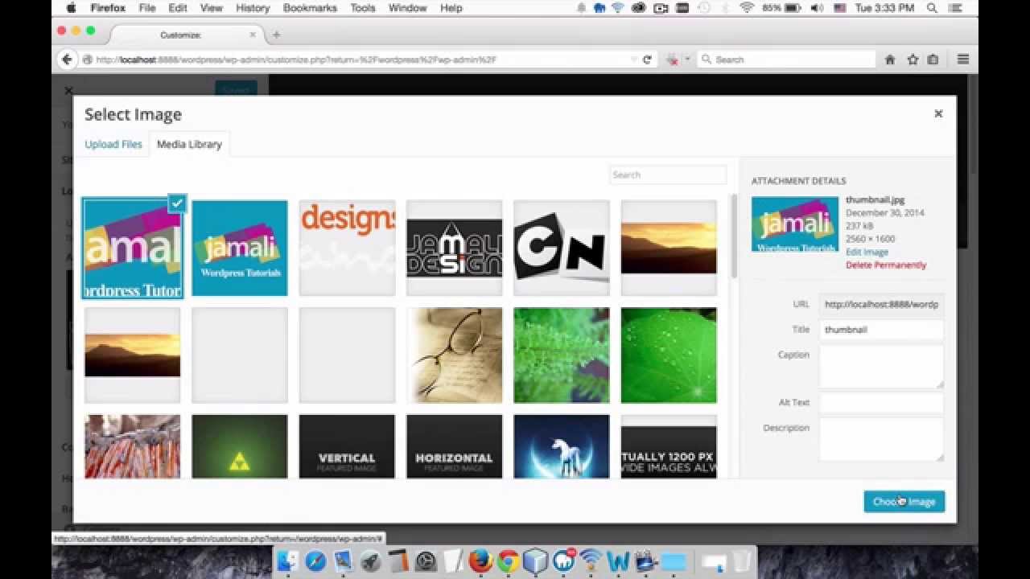Select the sunset thumbnail in second row
Screen dimensions: 1030x579
pyautogui.click(x=133, y=355)
